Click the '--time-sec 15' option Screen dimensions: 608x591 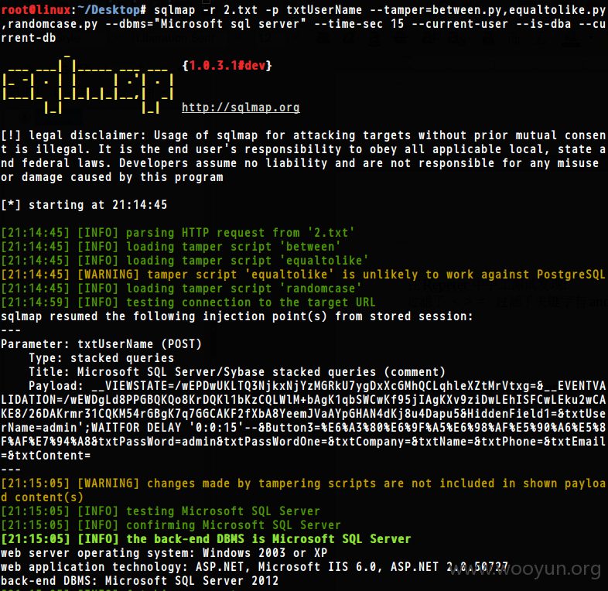[x=359, y=24]
